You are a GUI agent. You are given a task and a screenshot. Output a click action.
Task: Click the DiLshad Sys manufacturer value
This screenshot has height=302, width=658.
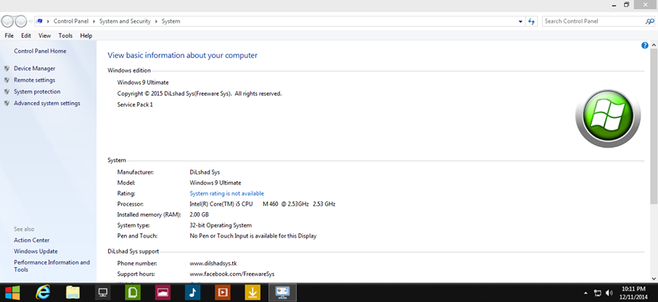205,172
